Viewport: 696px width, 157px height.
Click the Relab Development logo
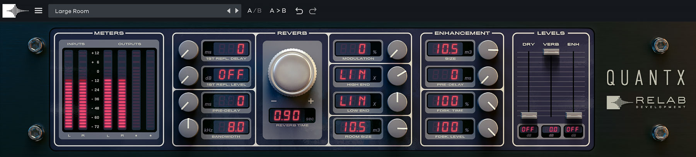pos(646,102)
